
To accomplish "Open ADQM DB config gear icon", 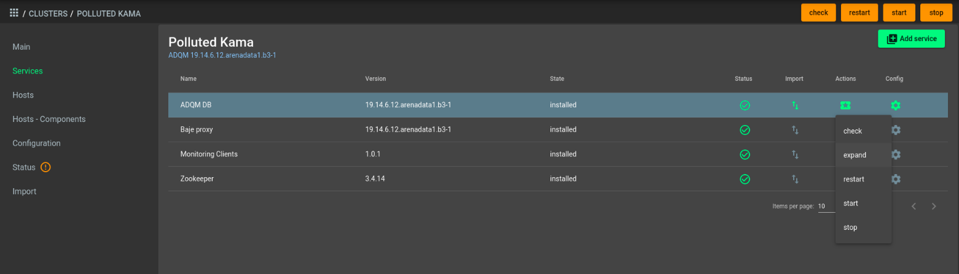I will click(896, 105).
